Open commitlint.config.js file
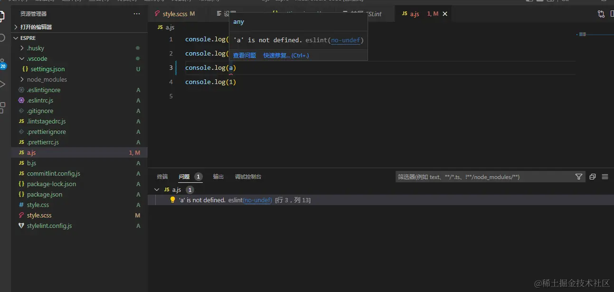The width and height of the screenshot is (614, 292). (53, 173)
